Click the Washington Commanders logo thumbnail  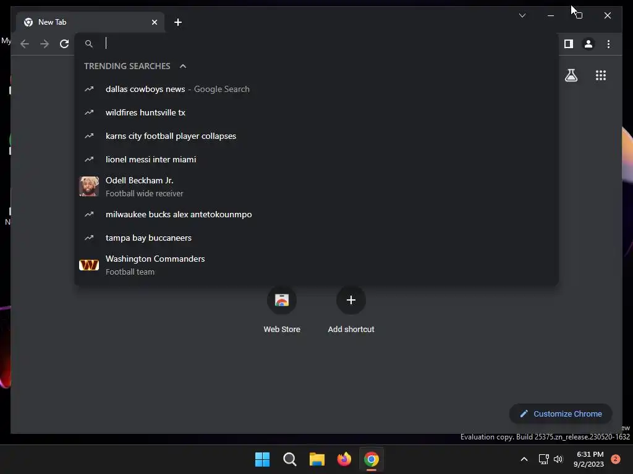click(x=89, y=265)
